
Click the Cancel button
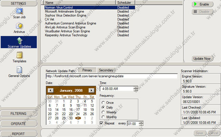(213, 133)
